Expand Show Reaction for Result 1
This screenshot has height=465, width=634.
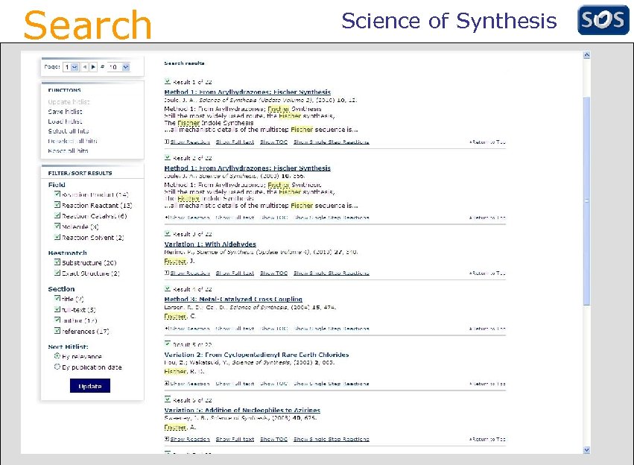click(x=188, y=142)
